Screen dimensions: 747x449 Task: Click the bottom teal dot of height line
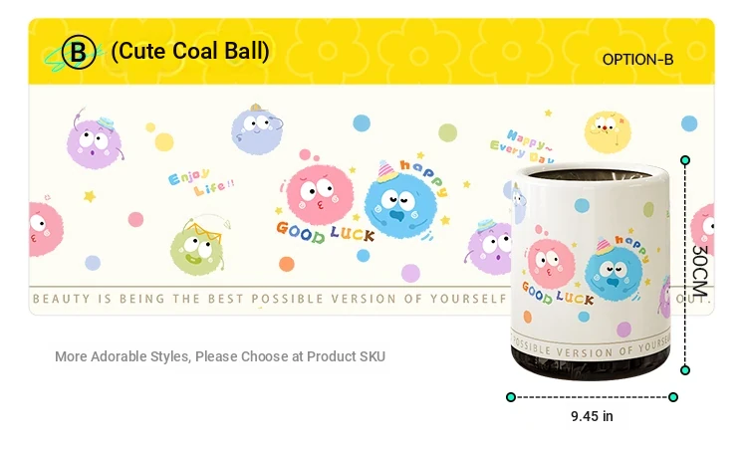point(685,370)
